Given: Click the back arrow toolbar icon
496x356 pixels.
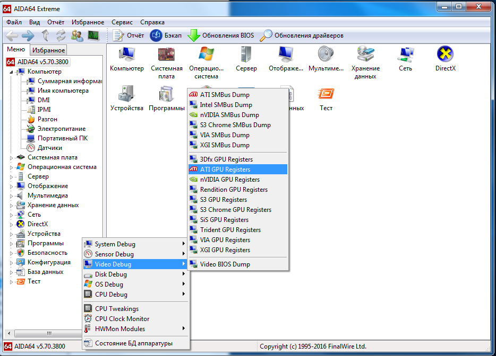Looking at the screenshot, I should tap(12, 35).
